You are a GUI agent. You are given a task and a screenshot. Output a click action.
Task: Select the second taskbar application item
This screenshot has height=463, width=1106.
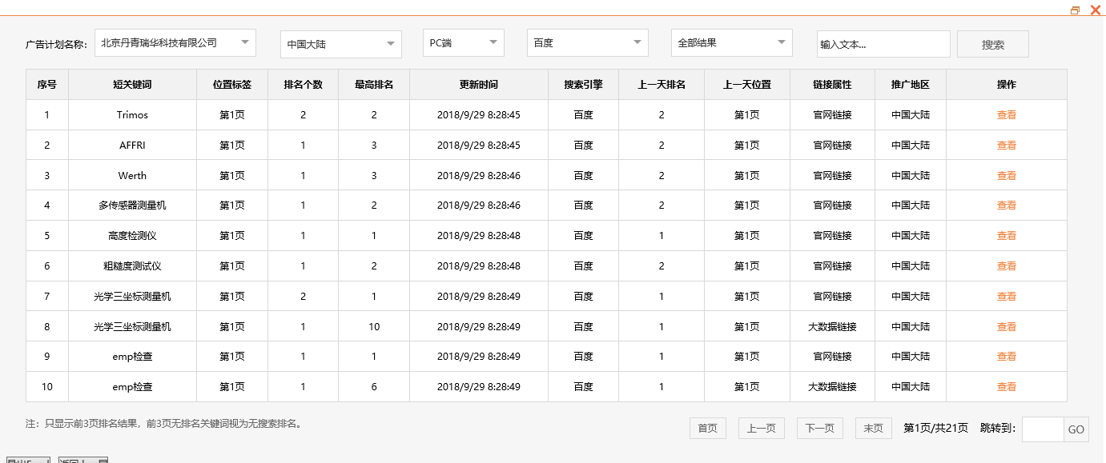pos(82,460)
